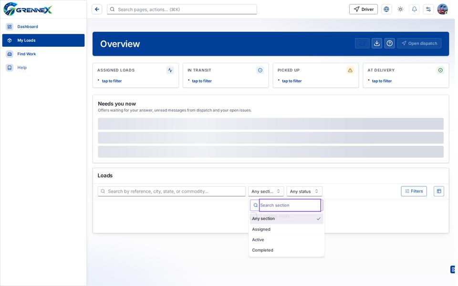
Task: Choose Completed section option
Action: point(286,250)
